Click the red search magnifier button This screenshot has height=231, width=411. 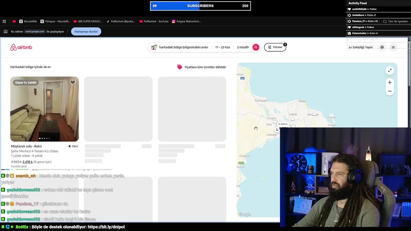click(256, 47)
